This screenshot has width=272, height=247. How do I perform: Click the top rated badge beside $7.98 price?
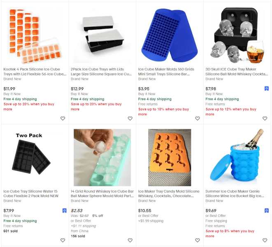point(267,89)
